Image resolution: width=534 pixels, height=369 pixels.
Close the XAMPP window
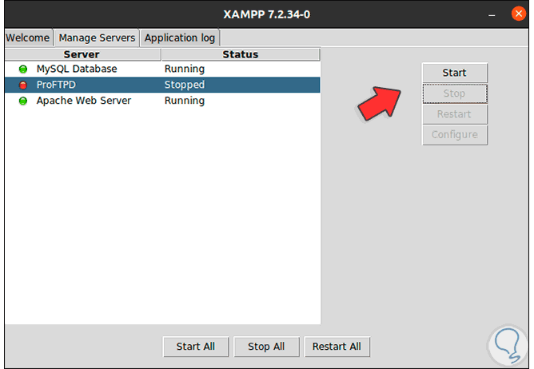click(518, 14)
